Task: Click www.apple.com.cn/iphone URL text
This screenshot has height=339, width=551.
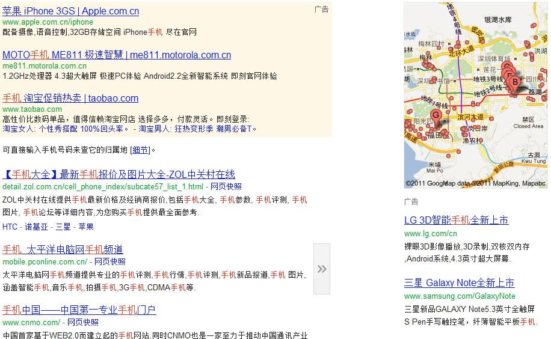Action: pos(48,22)
